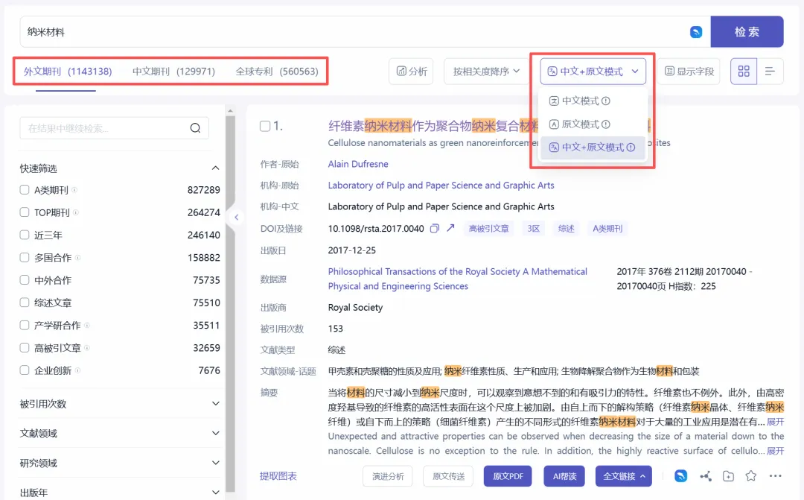Click the 提取图表 link
This screenshot has height=500, width=804.
tap(278, 476)
